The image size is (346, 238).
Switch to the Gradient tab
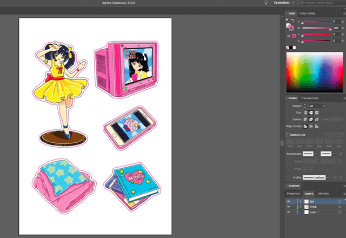[294, 186]
